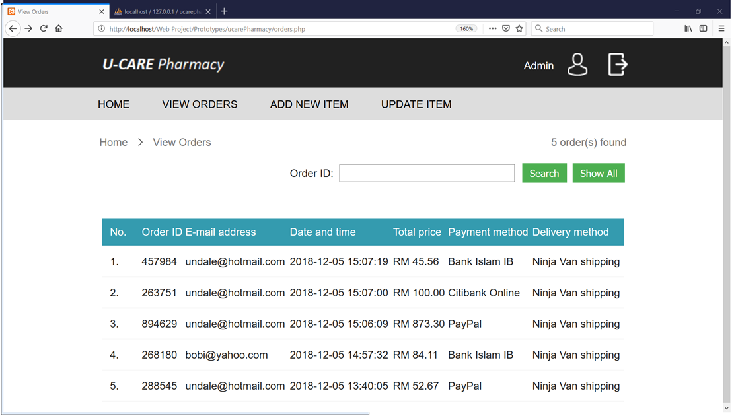Viewport: 734px width, 416px height.
Task: Open the Firefox hamburger menu
Action: [x=721, y=28]
